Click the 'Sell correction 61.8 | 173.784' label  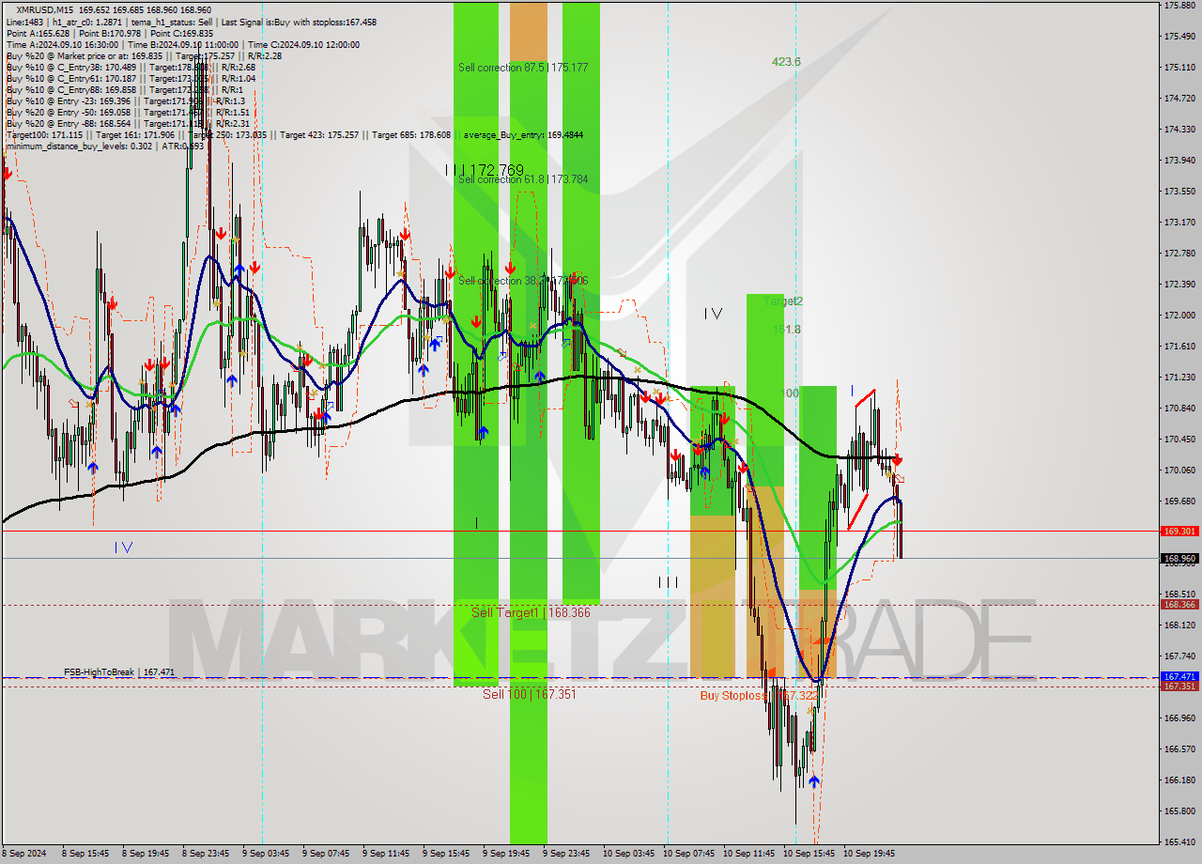tap(523, 179)
